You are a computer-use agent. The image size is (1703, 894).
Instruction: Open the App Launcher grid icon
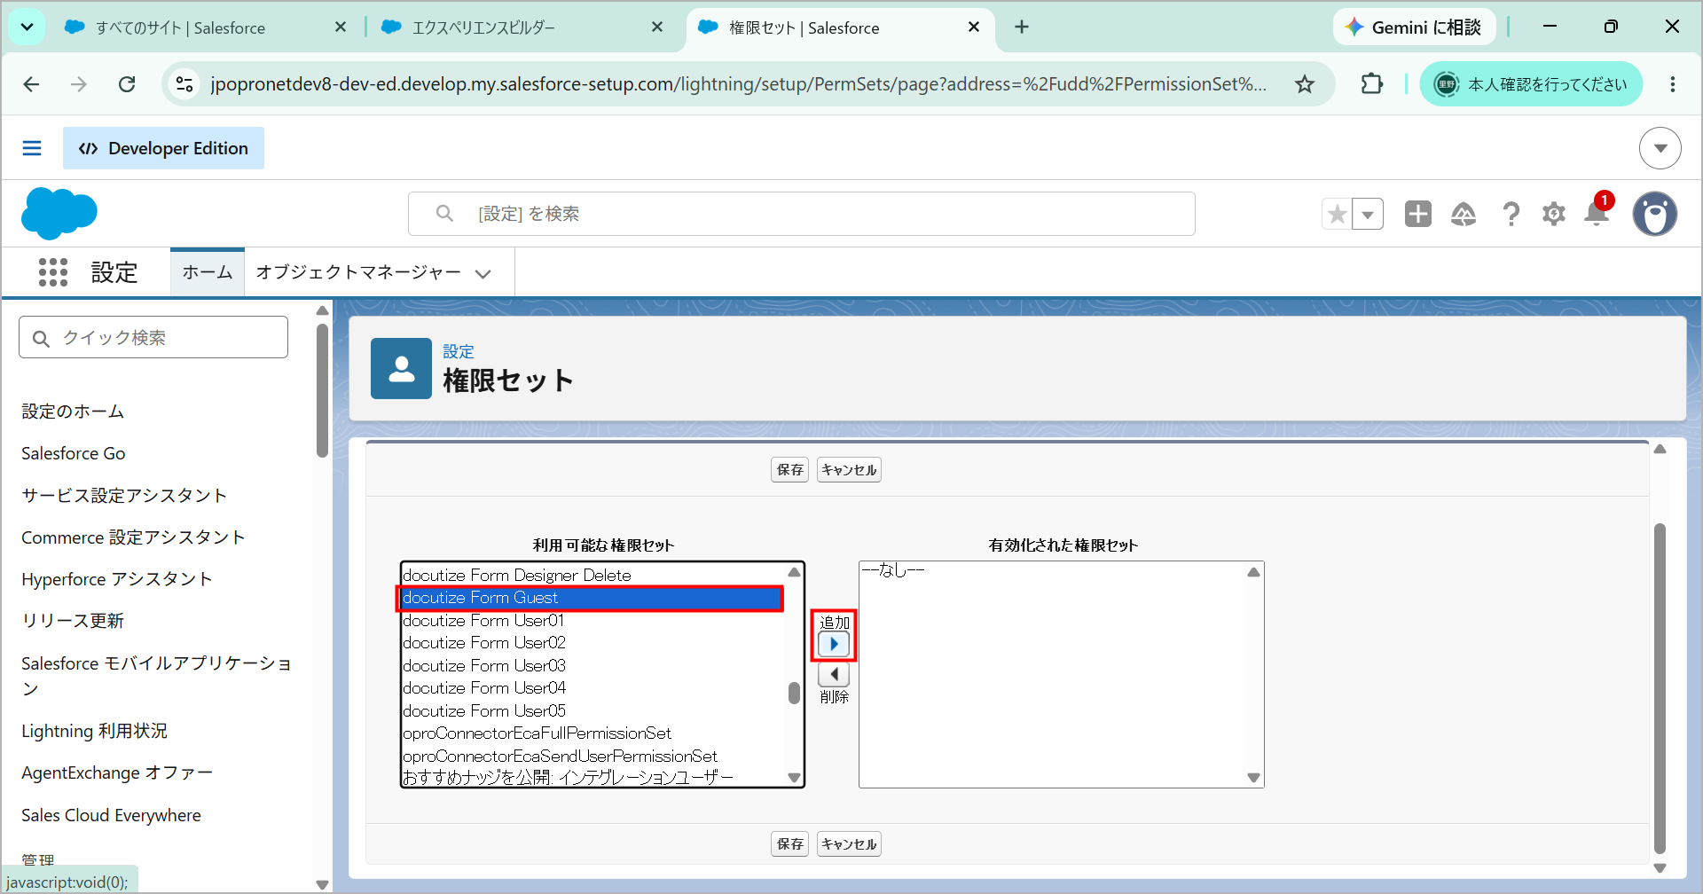pos(53,272)
